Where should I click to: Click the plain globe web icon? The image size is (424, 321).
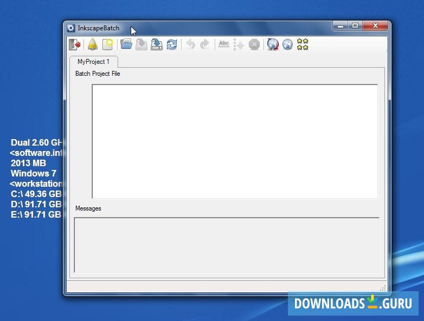click(x=288, y=44)
